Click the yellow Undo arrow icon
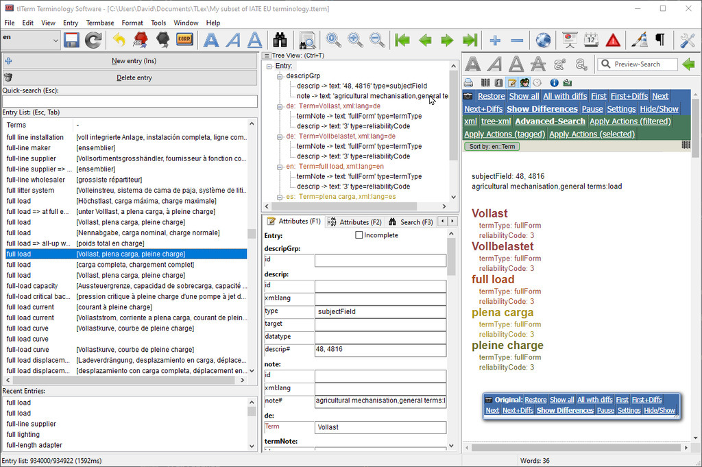The image size is (702, 467). pyautogui.click(x=119, y=40)
